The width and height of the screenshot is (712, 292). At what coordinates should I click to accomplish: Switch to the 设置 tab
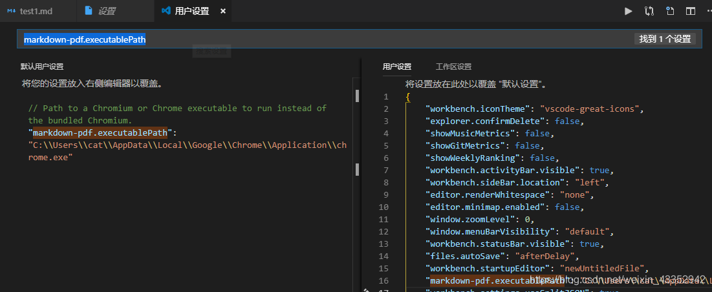[114, 12]
